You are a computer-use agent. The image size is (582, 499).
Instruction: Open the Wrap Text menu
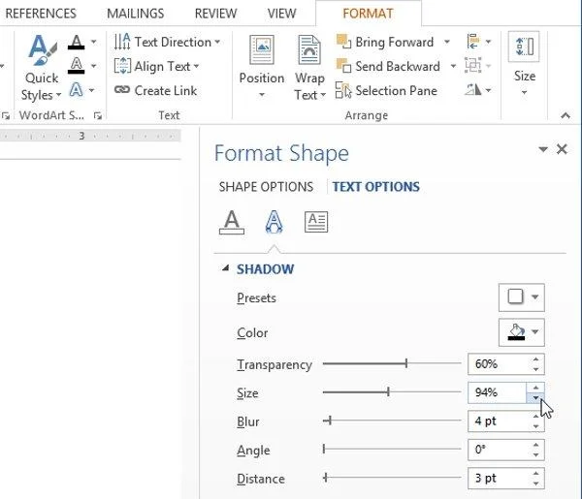click(309, 67)
